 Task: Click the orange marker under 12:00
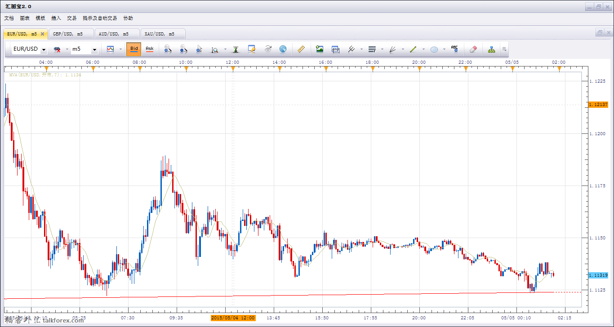click(232, 68)
